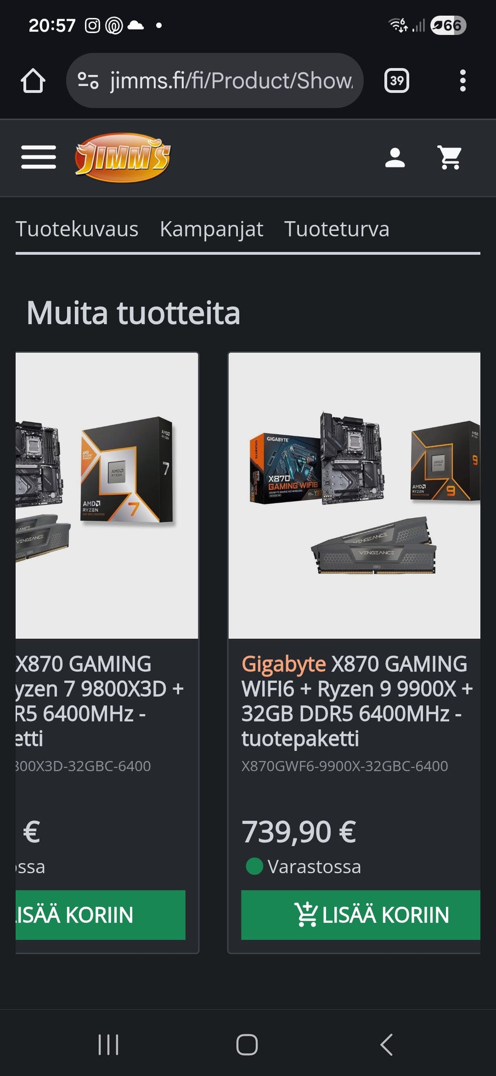496x1076 pixels.
Task: Tap the Android back navigation button
Action: tap(386, 1044)
